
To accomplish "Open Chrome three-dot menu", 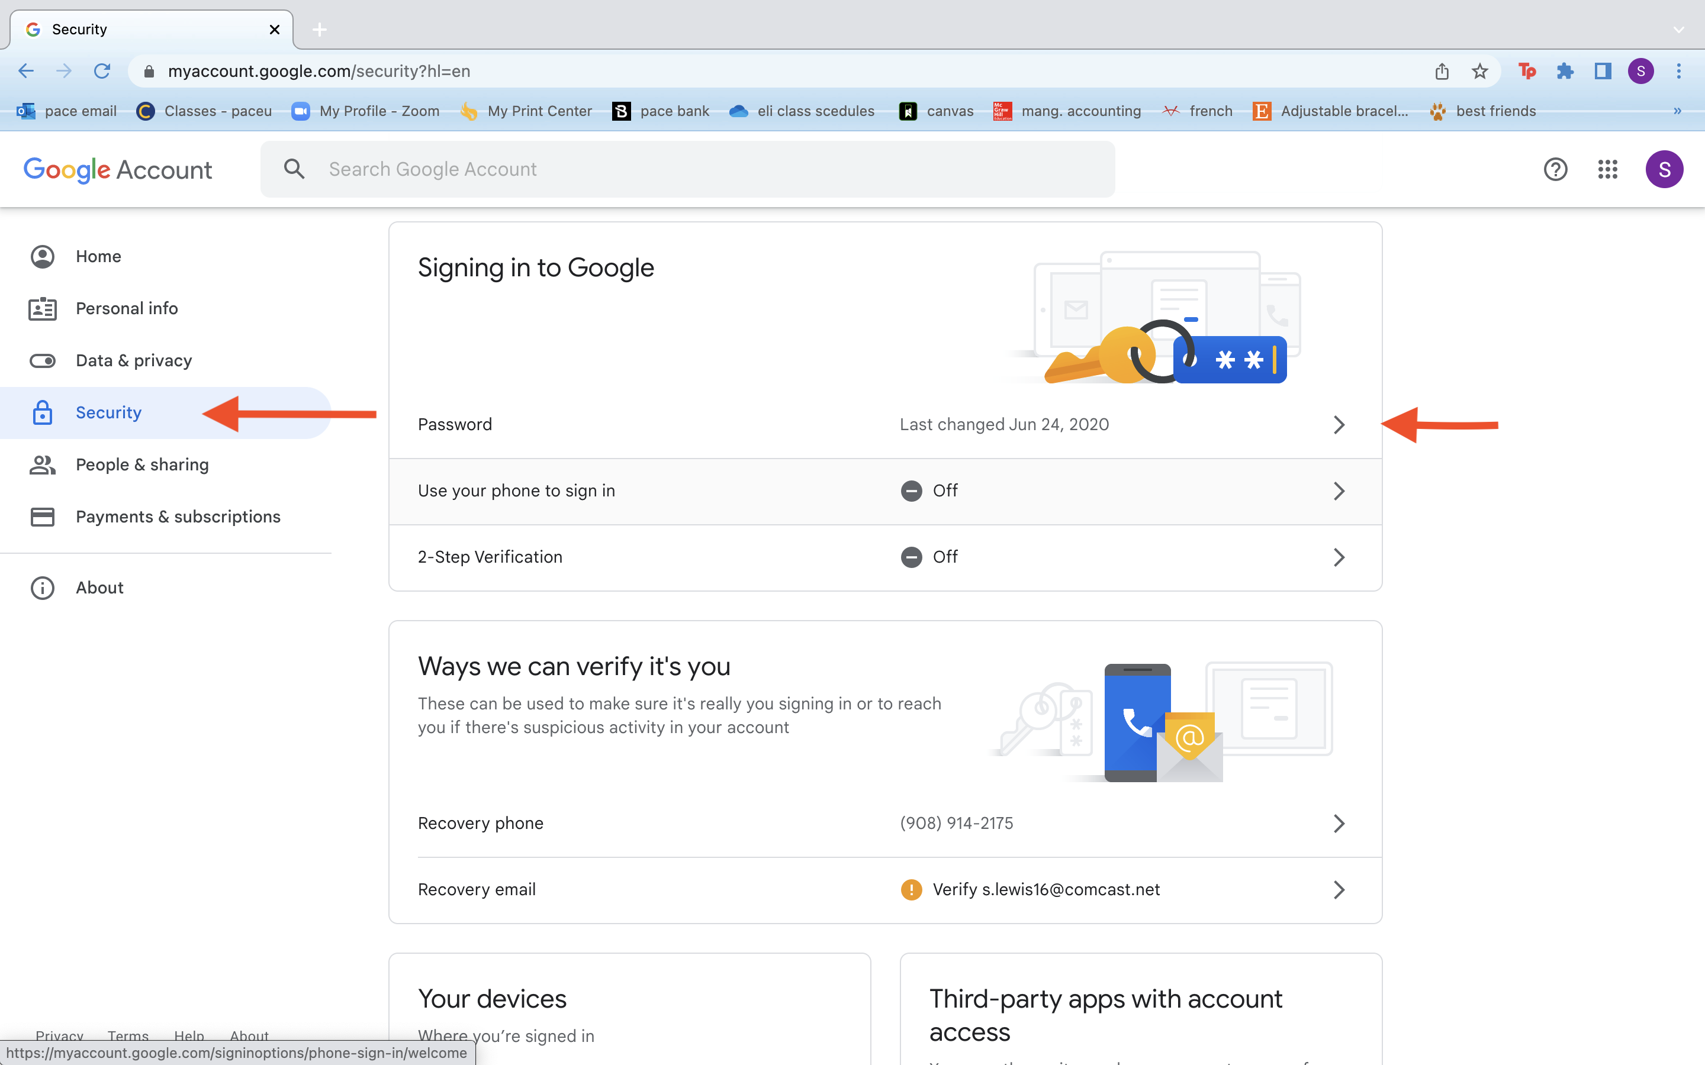I will pyautogui.click(x=1678, y=71).
